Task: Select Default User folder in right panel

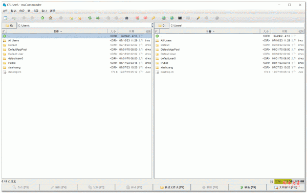Action: coord(229,54)
